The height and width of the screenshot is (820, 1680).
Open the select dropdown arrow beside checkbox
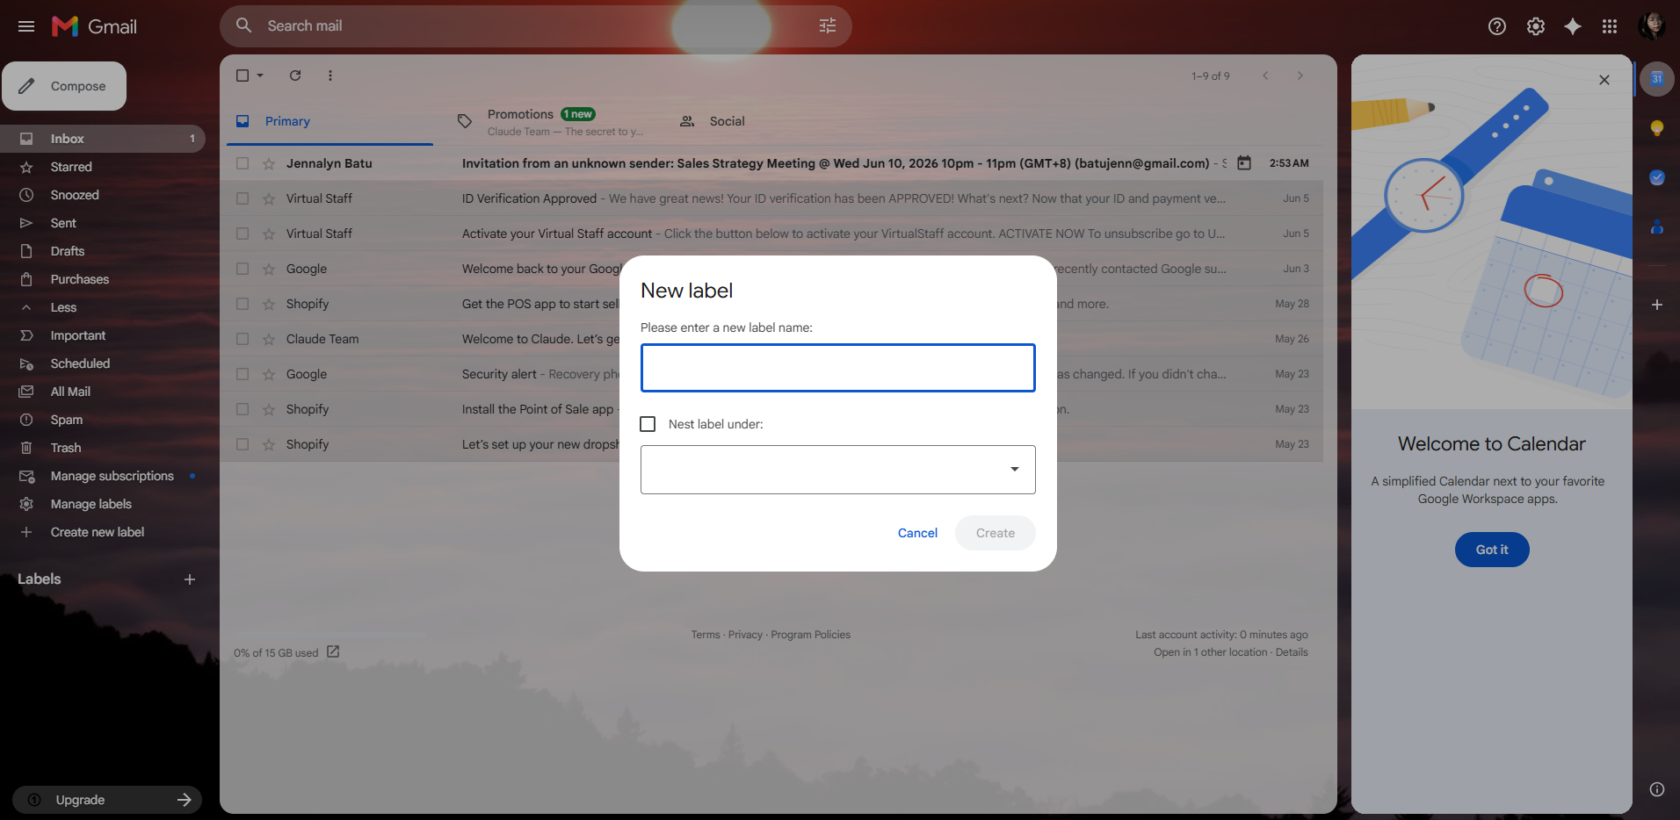click(x=260, y=76)
